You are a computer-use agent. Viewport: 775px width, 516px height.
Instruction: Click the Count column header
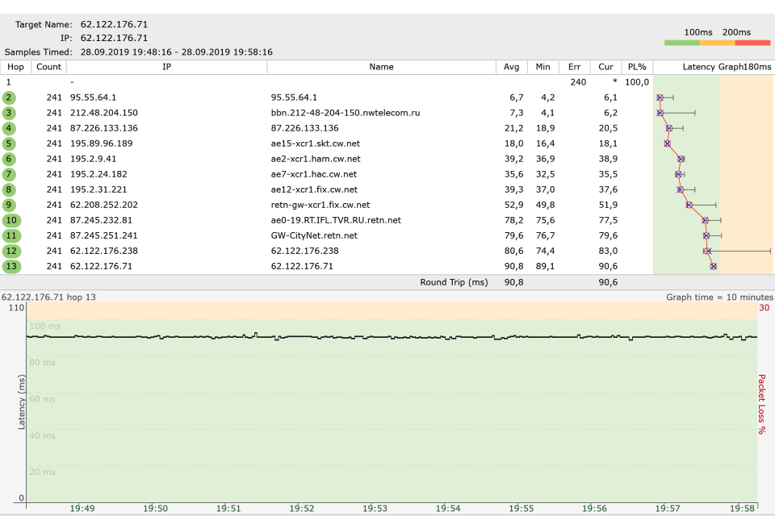pyautogui.click(x=48, y=67)
